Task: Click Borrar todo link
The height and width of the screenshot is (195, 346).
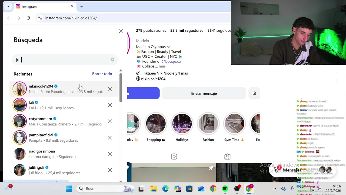Action: coord(102,74)
